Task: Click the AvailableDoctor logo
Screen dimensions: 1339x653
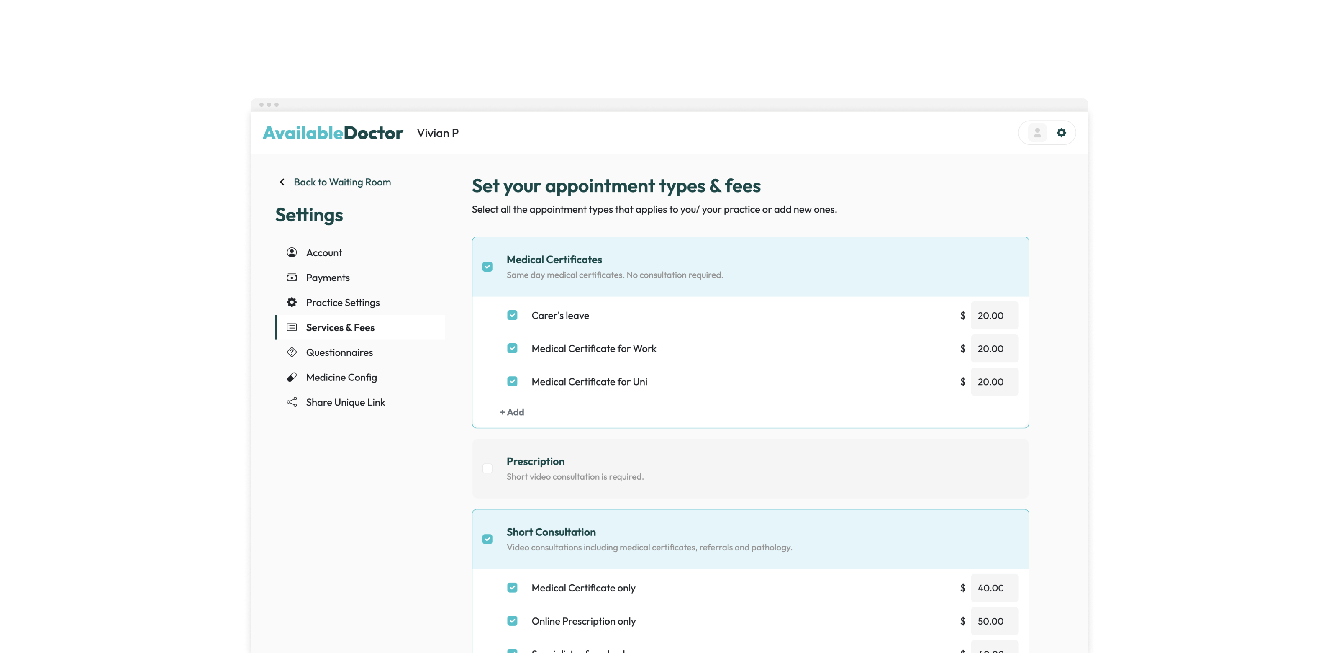Action: tap(333, 133)
